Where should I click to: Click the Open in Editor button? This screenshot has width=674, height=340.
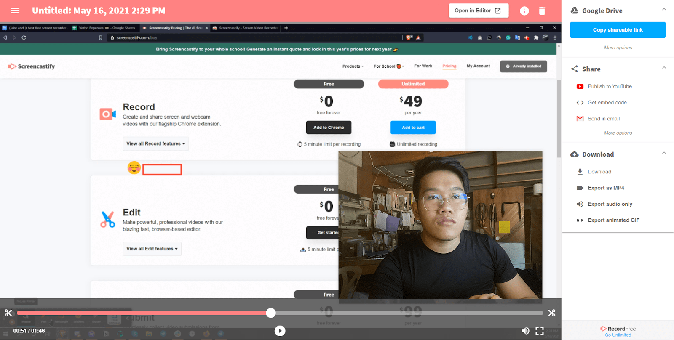tap(478, 11)
